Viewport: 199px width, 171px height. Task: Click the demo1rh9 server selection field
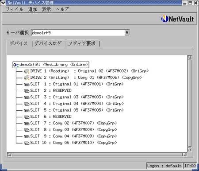78,33
